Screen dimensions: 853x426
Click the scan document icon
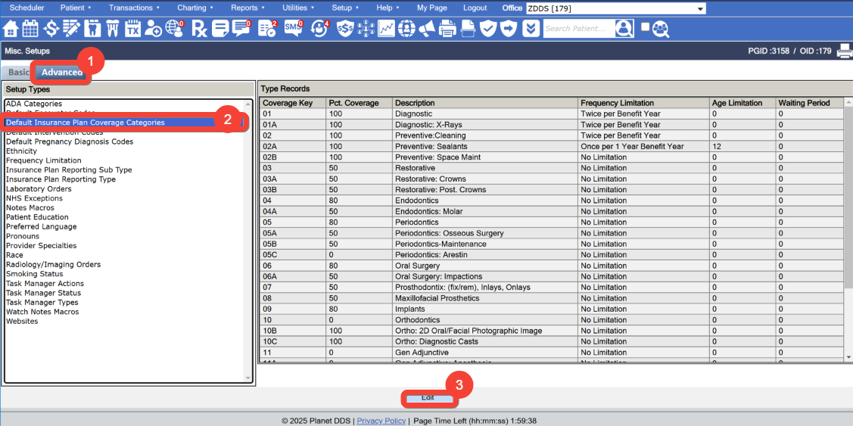coord(468,28)
